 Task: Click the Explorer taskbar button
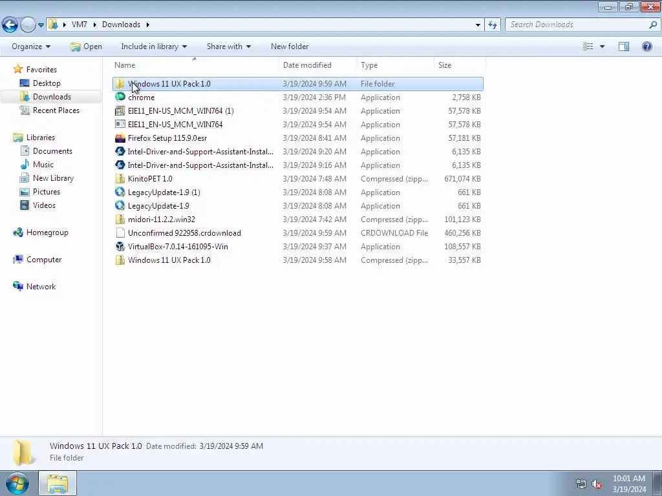pos(58,483)
